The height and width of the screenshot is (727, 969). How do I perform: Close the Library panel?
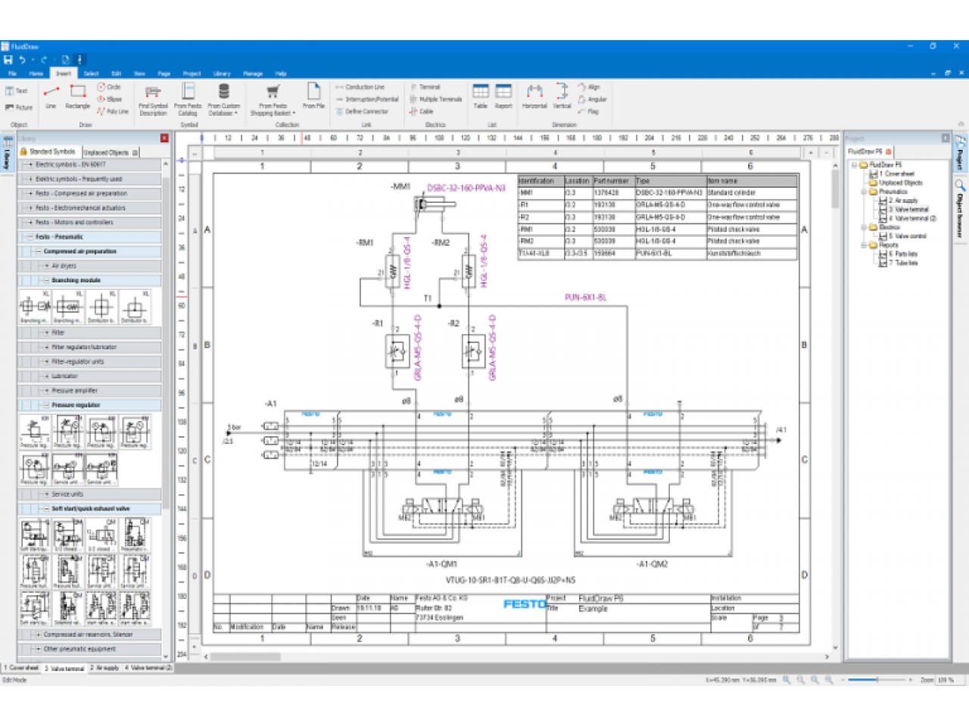coord(164,138)
